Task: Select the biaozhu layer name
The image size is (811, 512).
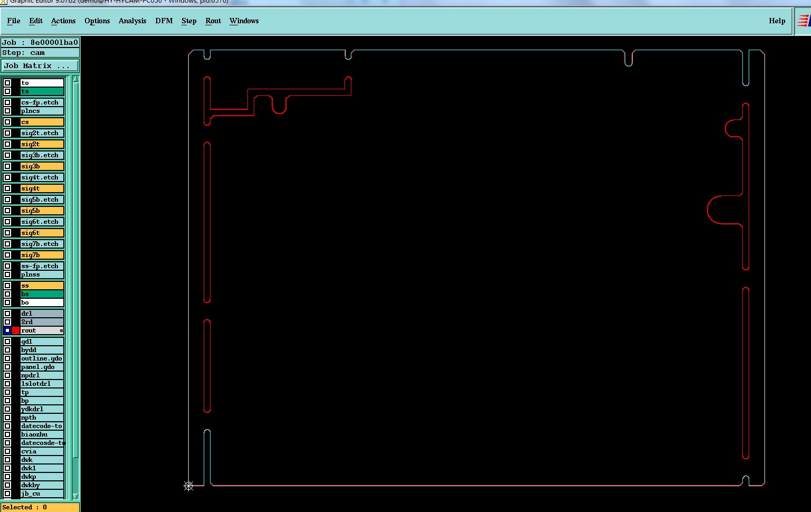Action: click(x=42, y=434)
